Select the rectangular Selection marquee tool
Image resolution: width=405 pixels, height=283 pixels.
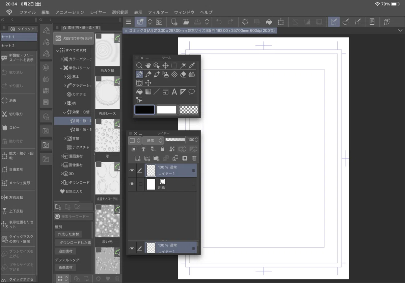pos(174,66)
